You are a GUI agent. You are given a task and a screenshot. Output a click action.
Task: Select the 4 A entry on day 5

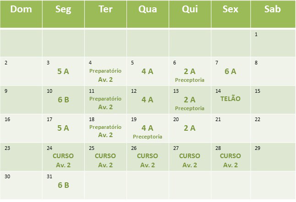pos(148,71)
